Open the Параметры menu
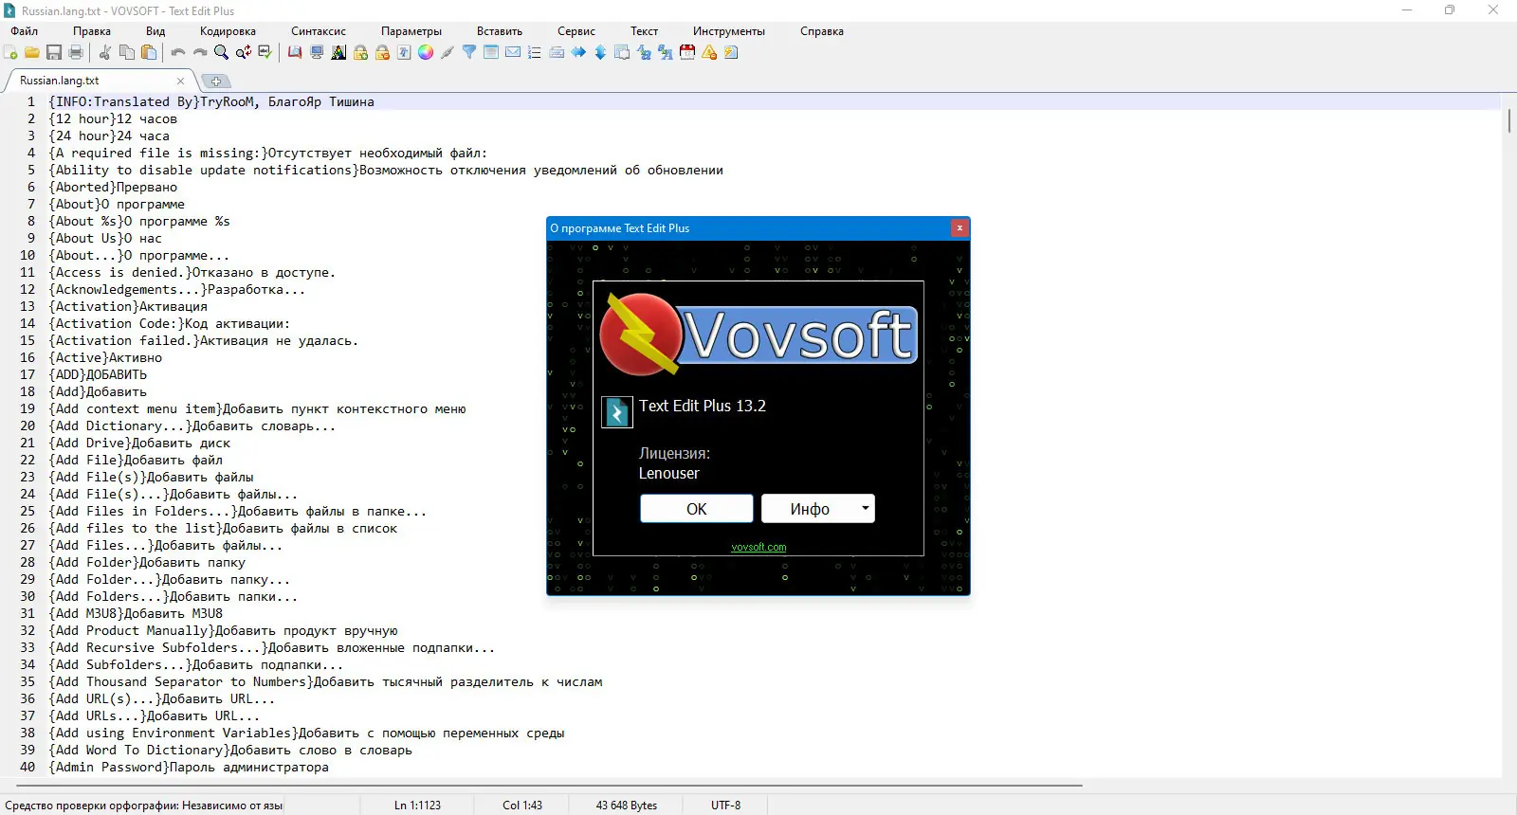This screenshot has width=1517, height=815. coord(411,31)
